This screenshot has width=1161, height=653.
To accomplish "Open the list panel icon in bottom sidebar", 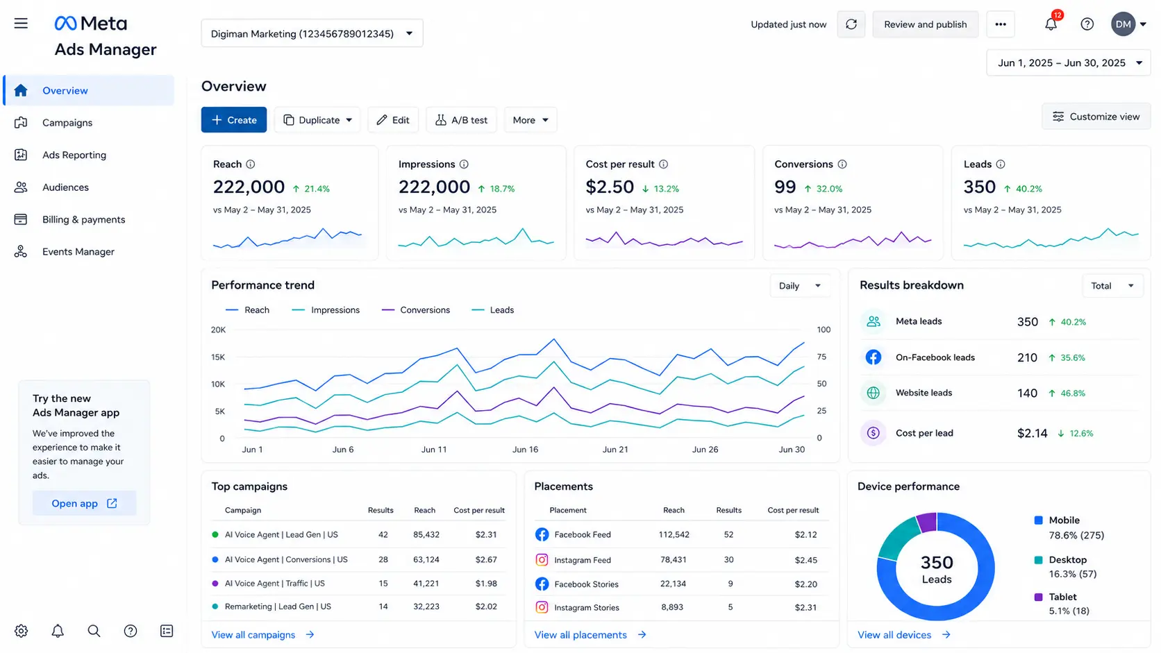I will pyautogui.click(x=167, y=631).
